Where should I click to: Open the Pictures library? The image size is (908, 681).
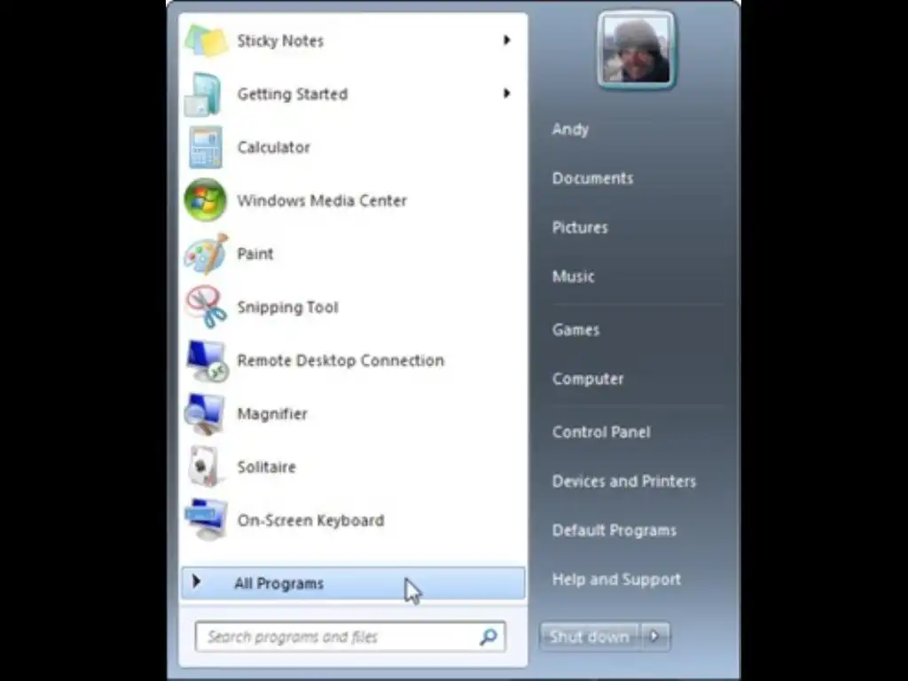[x=580, y=228]
